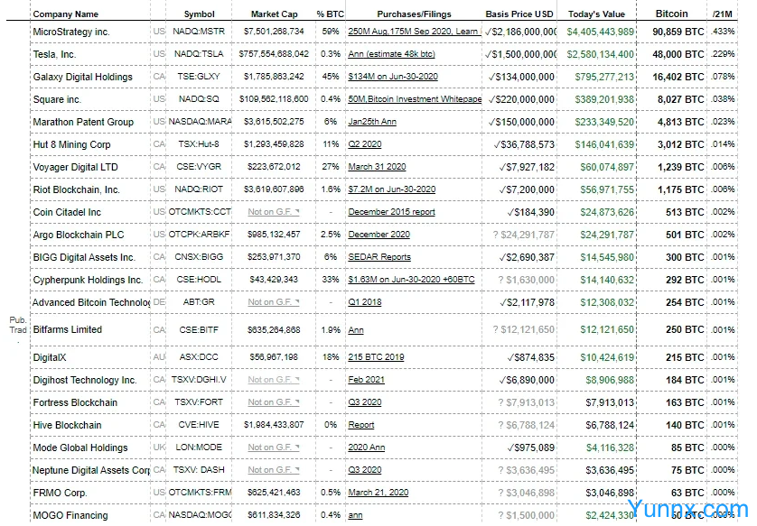Select the 8,027 BTC holdings cell
The height and width of the screenshot is (526, 757).
tap(681, 100)
